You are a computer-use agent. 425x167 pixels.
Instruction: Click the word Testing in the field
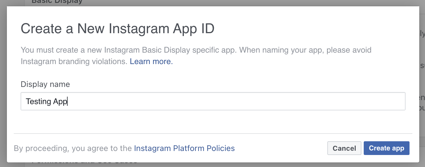click(x=34, y=102)
